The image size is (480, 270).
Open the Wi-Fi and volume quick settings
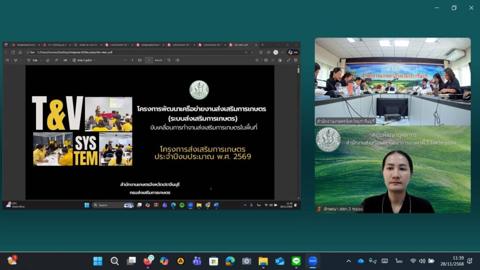coord(422,261)
